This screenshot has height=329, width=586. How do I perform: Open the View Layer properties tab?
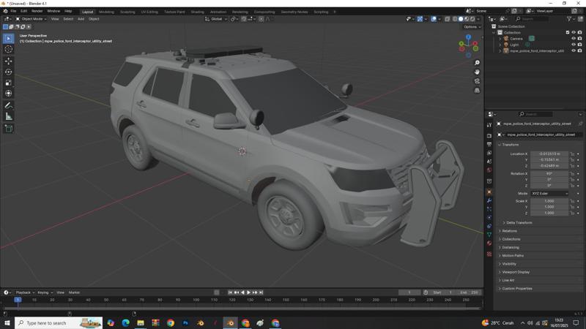[489, 153]
